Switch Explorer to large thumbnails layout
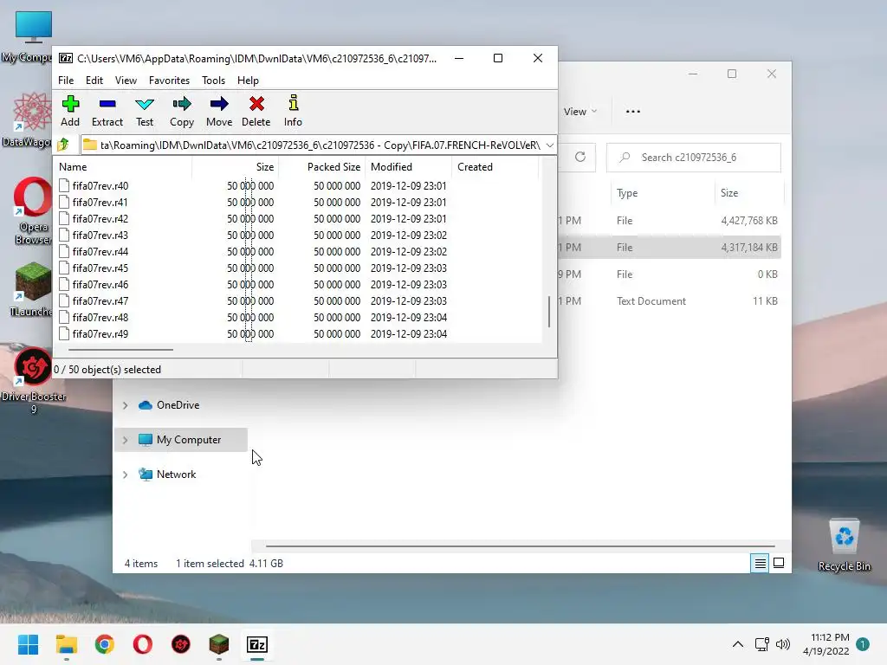The image size is (887, 665). point(779,563)
